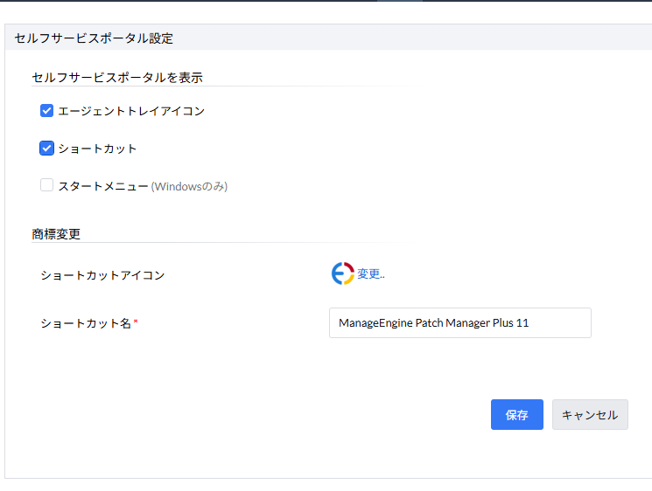The image size is (652, 491).
Task: Click the red required asterisk
Action: 136,322
